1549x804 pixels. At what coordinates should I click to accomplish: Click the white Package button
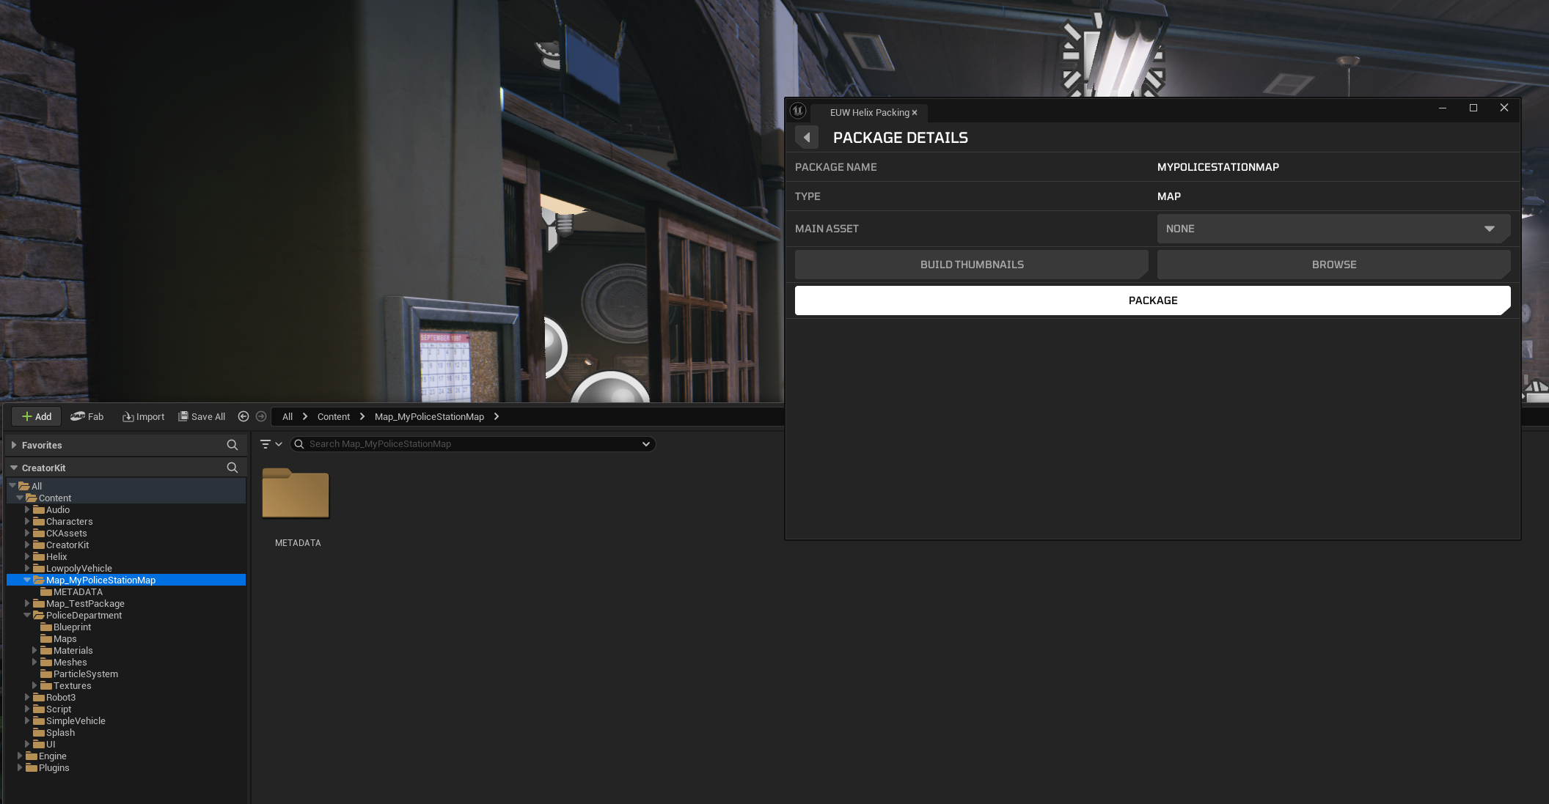click(x=1152, y=300)
